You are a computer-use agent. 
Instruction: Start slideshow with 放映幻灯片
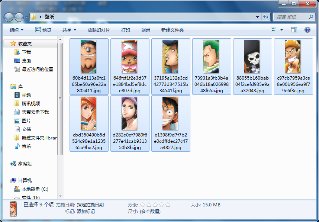99,30
